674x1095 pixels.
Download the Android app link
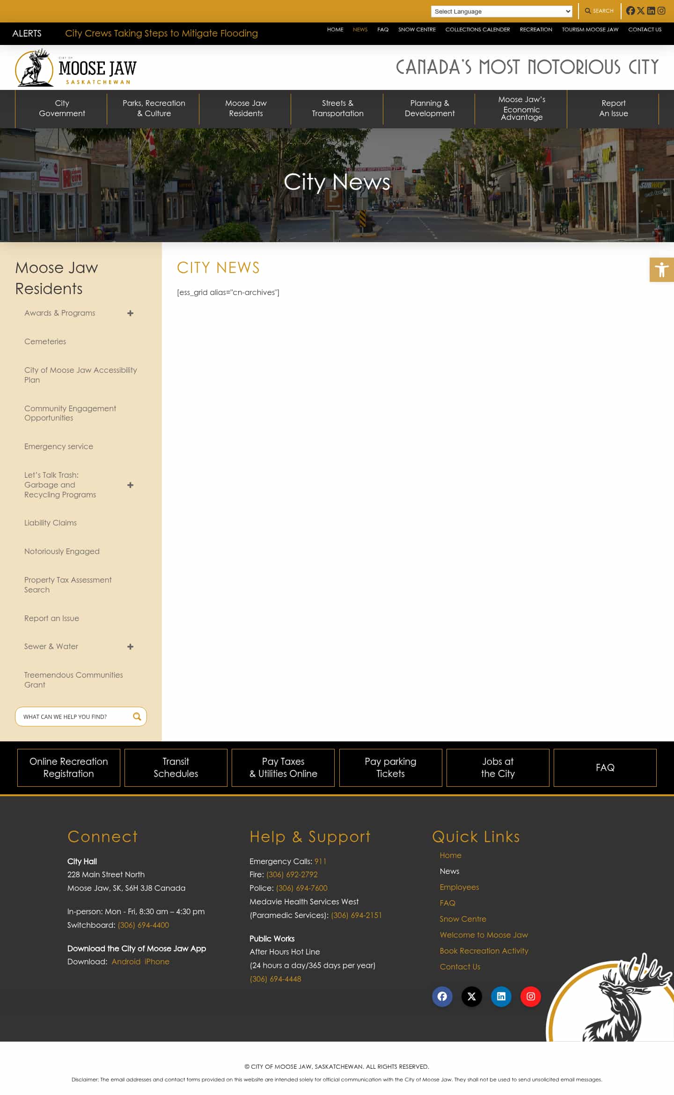tap(126, 962)
